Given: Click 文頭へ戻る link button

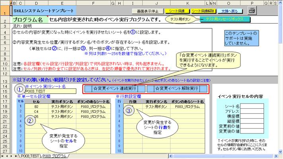Looking at the screenshot, I should (229, 11).
